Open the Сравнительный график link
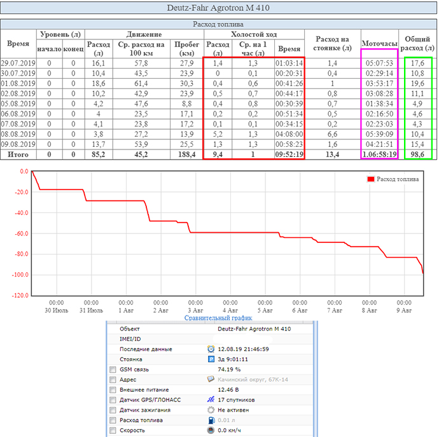Screen dimensions: 439x437 tap(218, 317)
